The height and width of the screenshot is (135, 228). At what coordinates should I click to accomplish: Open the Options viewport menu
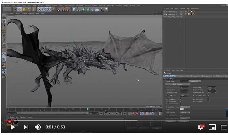(x=31, y=14)
